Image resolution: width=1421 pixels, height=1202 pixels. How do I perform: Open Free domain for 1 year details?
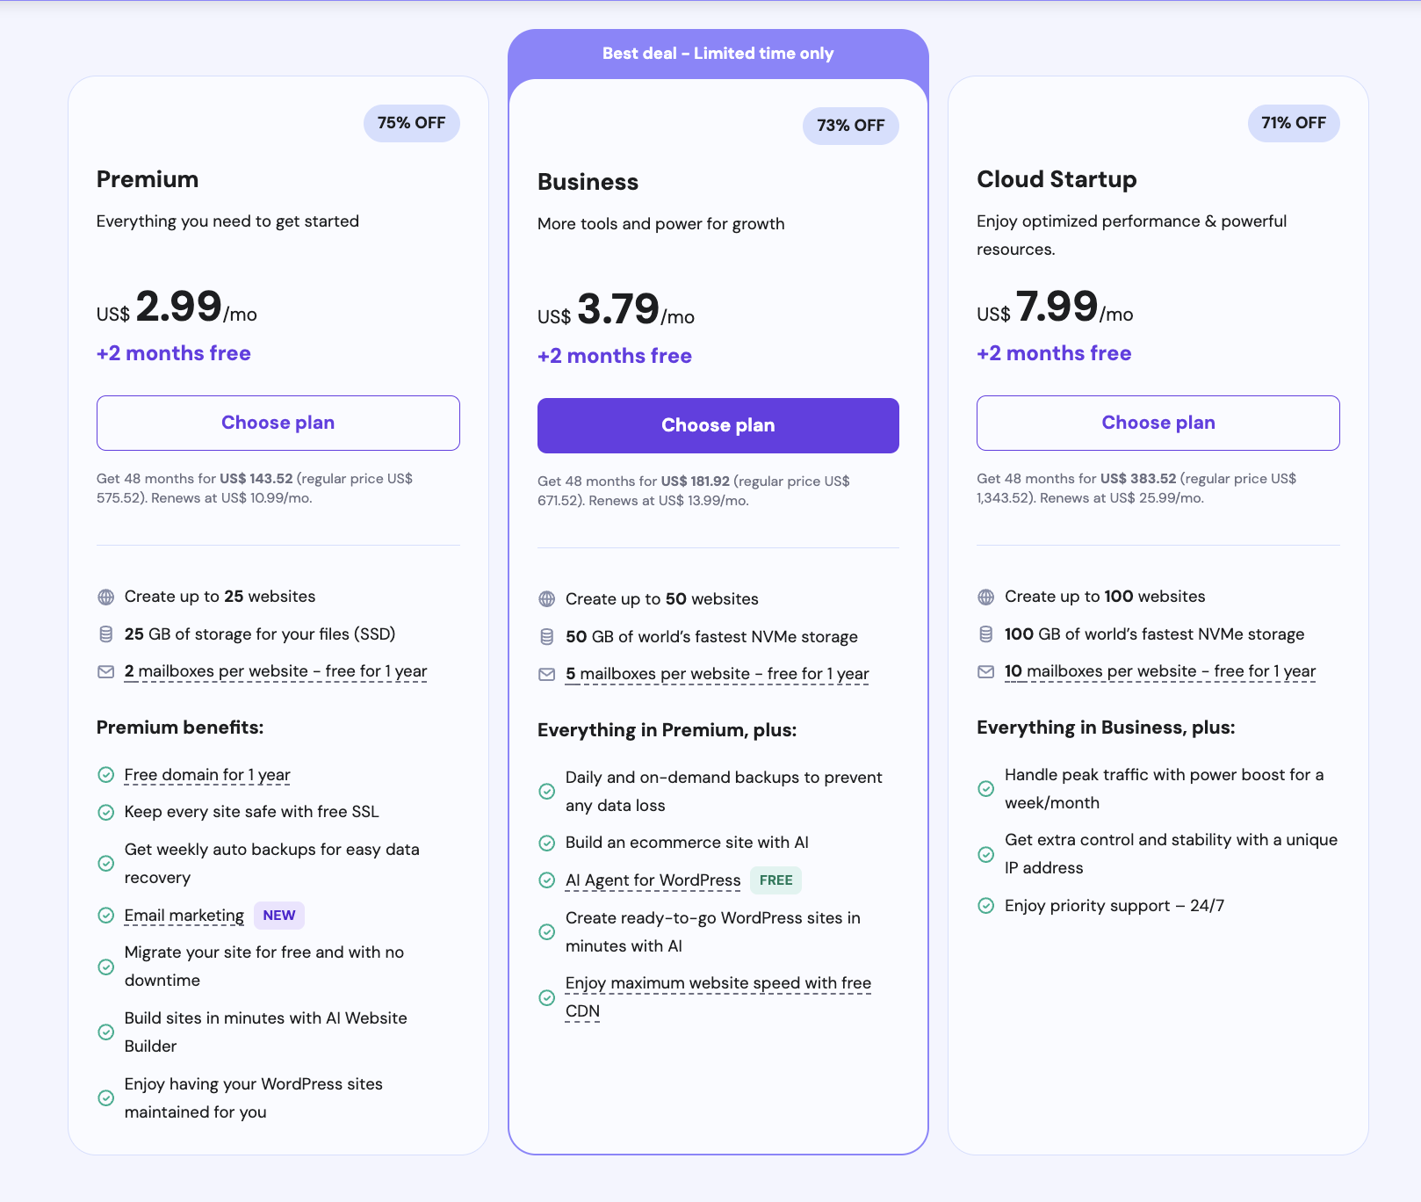207,775
